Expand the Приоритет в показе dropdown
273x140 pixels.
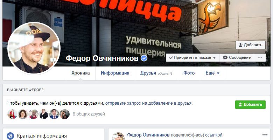coord(192,58)
